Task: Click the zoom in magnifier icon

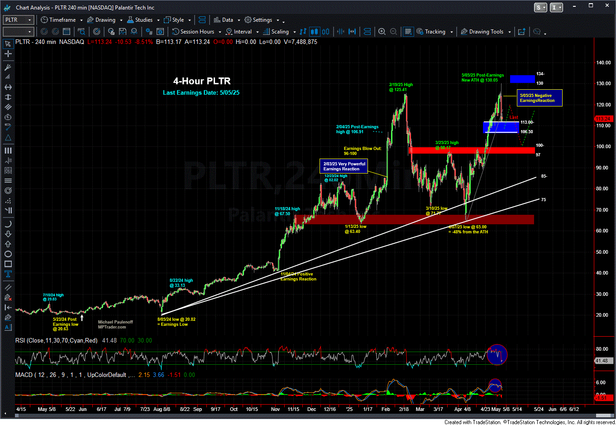Action: pos(382,32)
